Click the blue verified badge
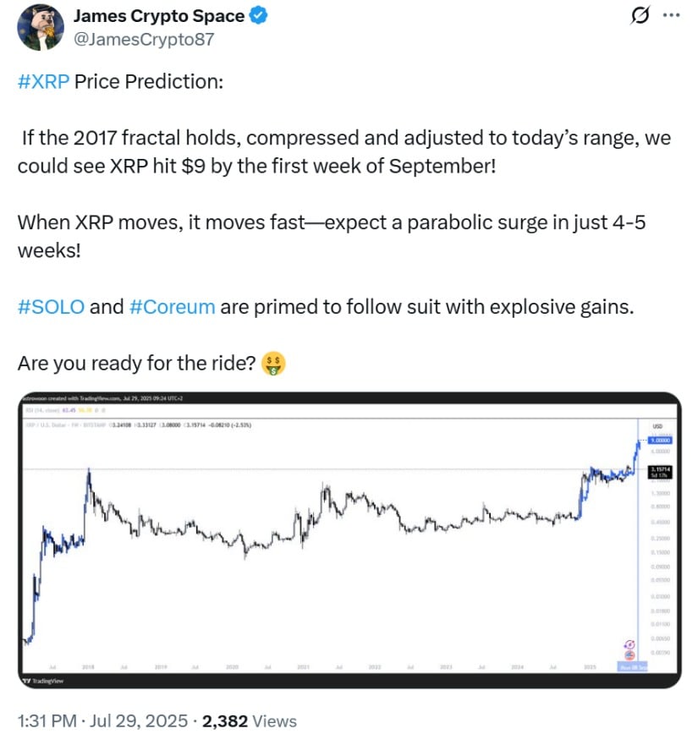The width and height of the screenshot is (698, 734). [258, 15]
